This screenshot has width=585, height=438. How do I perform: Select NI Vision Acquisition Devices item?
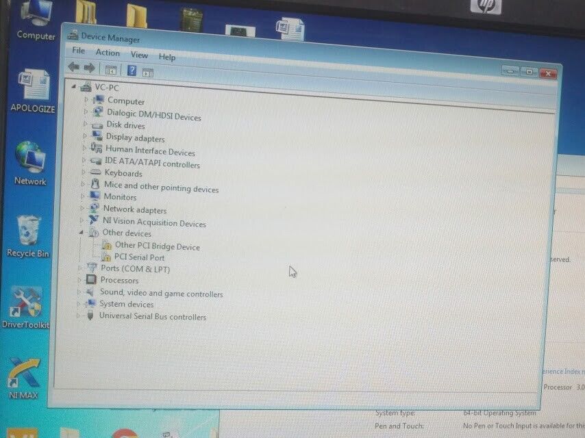pyautogui.click(x=153, y=223)
